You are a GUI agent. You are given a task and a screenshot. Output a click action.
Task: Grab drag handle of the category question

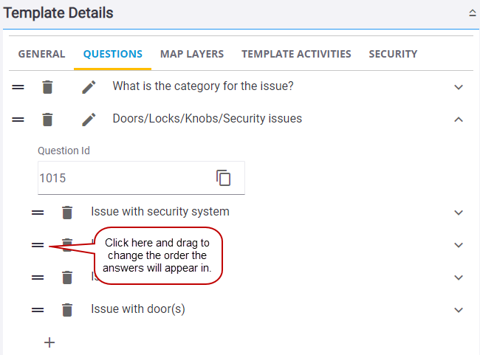point(18,87)
